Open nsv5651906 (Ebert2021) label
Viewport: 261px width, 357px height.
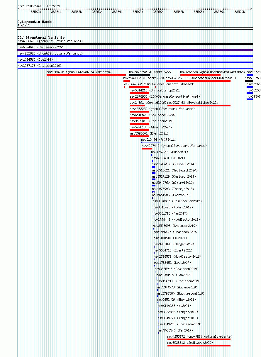171,195
